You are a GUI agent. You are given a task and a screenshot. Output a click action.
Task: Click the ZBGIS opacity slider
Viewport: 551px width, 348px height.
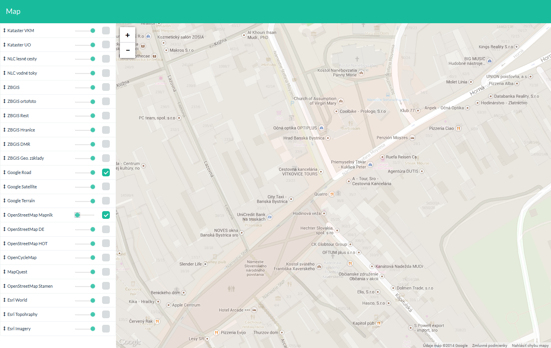85,87
